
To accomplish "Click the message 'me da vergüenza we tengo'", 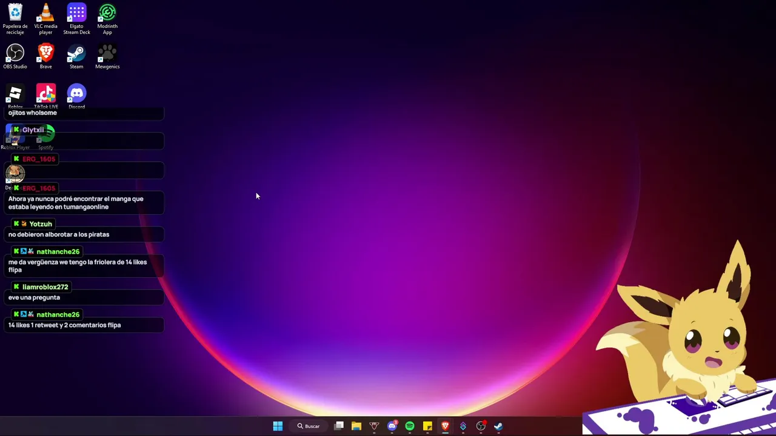I will click(78, 266).
